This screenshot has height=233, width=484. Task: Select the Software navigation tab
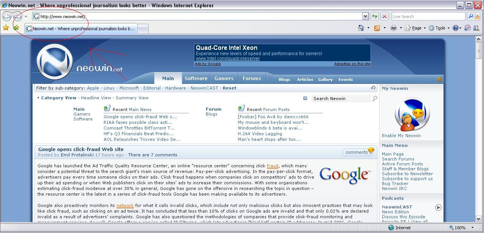(196, 78)
